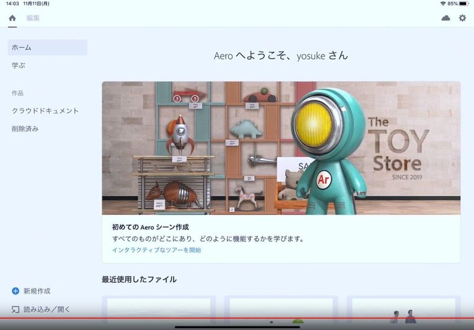Open 削除済み in the sidebar
The image size is (474, 330).
(x=25, y=129)
